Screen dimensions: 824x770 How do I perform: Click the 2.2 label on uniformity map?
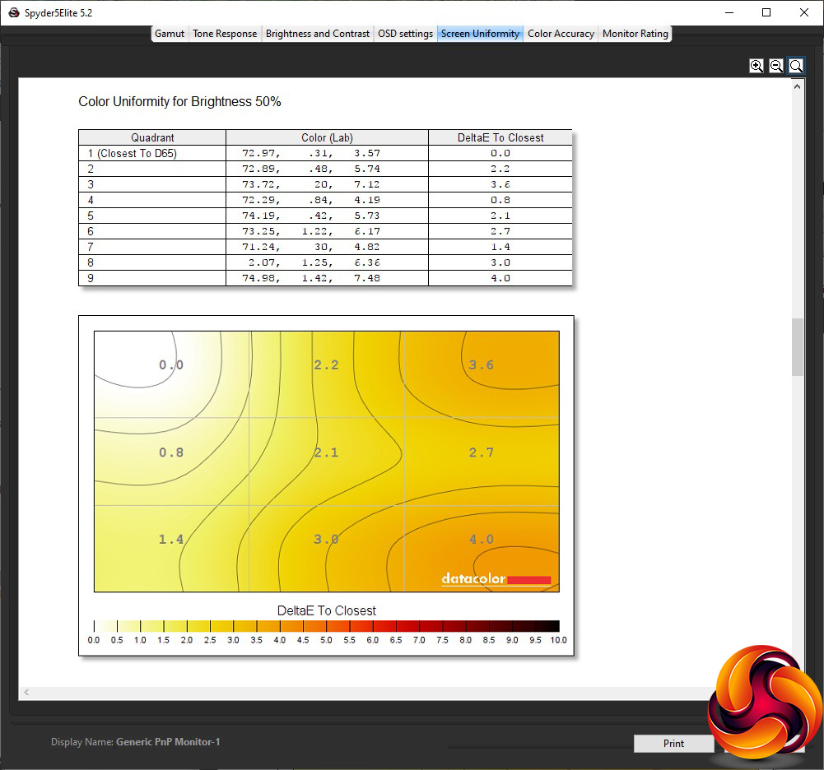[326, 364]
